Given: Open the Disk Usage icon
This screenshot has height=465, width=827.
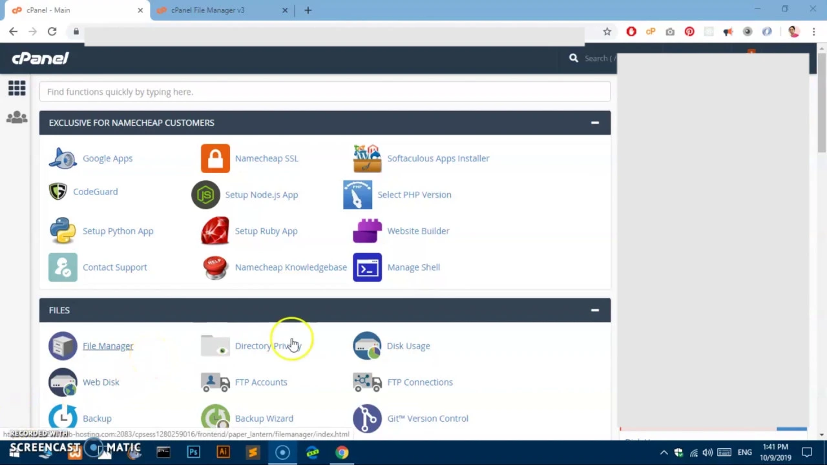Looking at the screenshot, I should 367,346.
